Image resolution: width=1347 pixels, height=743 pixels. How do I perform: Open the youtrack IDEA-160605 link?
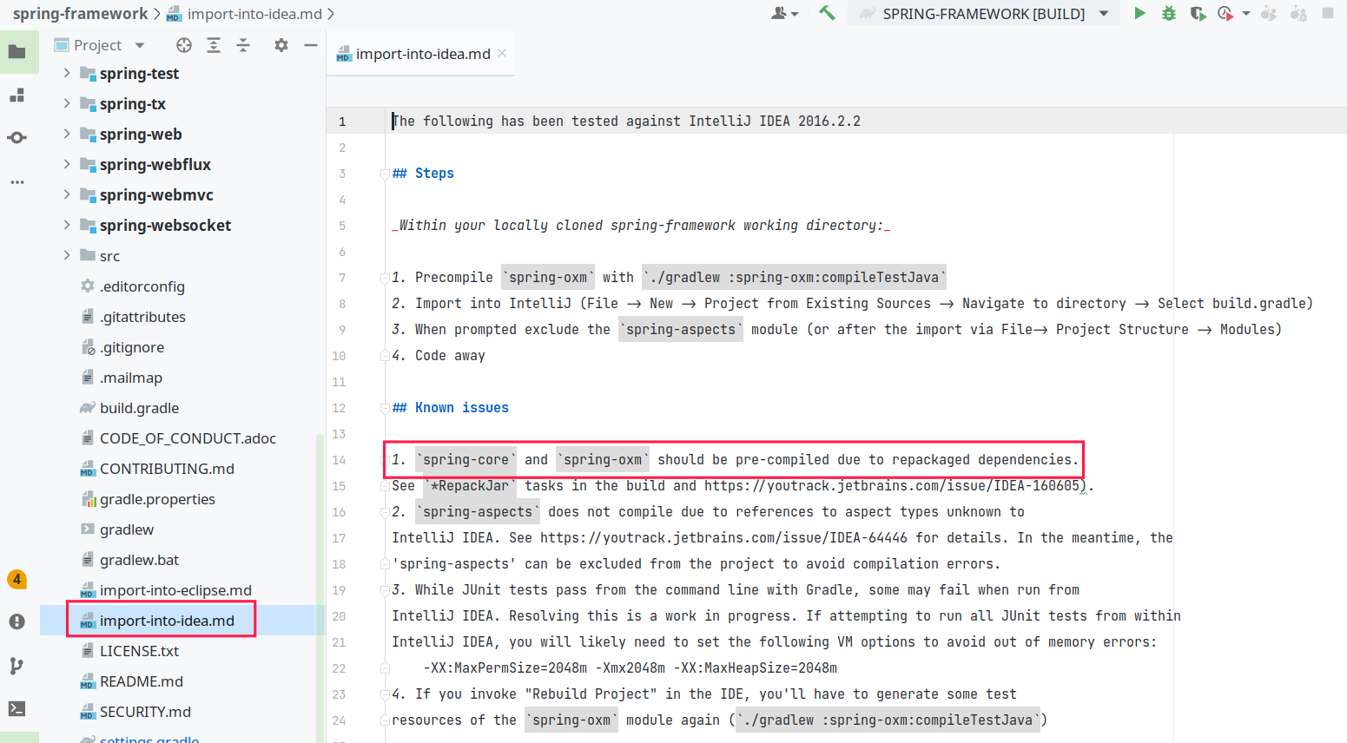tap(892, 486)
